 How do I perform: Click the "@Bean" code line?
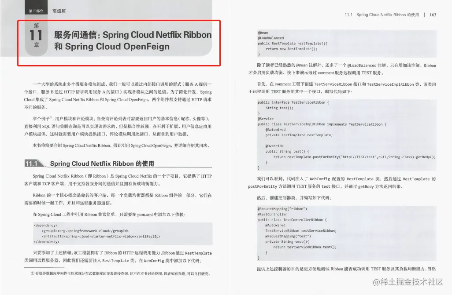tap(263, 33)
